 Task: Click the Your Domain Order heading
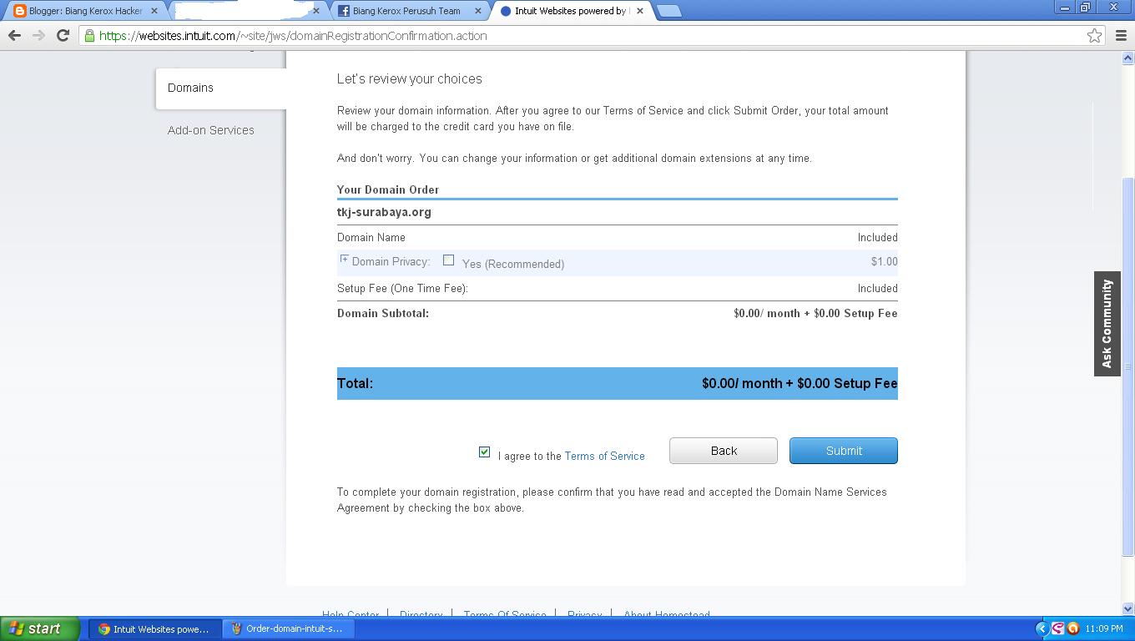[388, 189]
